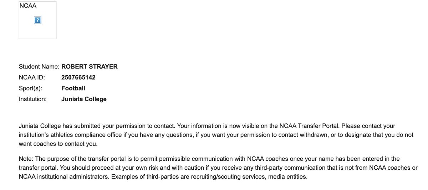
Task: Click the Juniata College institution value
Action: tap(84, 99)
